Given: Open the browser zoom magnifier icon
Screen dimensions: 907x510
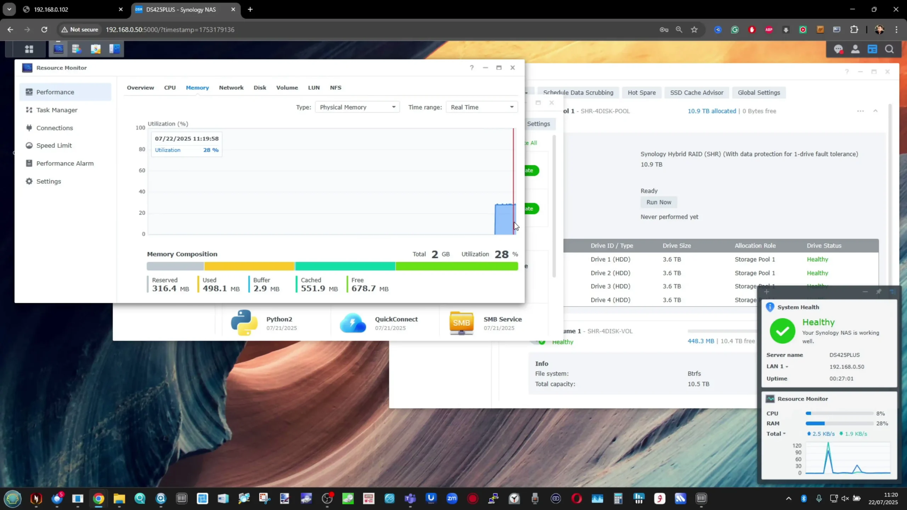Looking at the screenshot, I should tap(679, 30).
